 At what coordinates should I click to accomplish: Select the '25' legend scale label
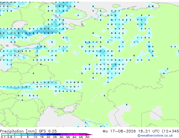pyautogui.click(x=55, y=137)
